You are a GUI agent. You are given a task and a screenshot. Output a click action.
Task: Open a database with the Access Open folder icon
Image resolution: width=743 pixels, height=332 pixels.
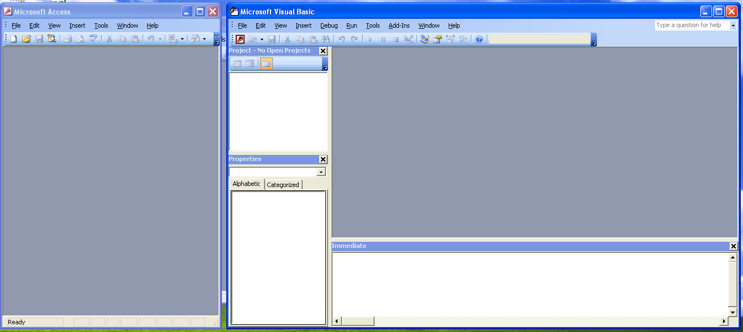26,39
